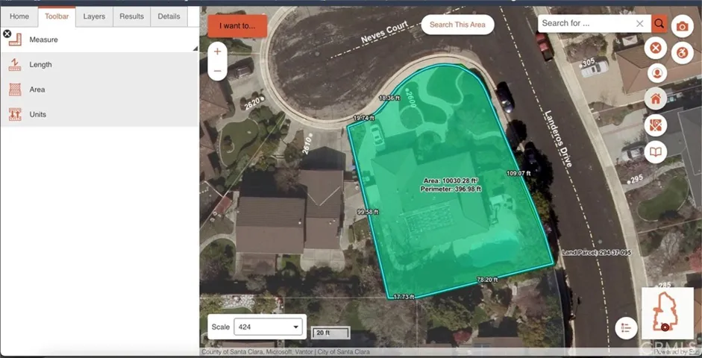Image resolution: width=702 pixels, height=358 pixels.
Task: Click the 2620 address label
Action: click(x=253, y=104)
